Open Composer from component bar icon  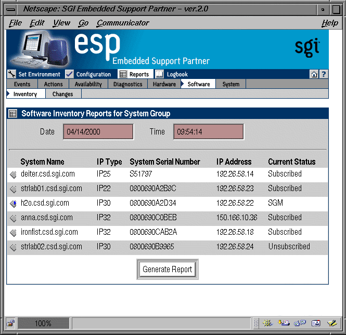pos(332,323)
